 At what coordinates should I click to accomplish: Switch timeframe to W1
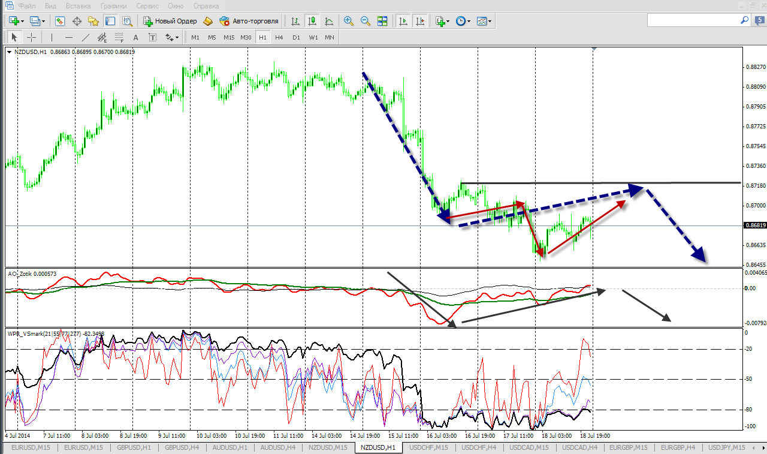[313, 37]
